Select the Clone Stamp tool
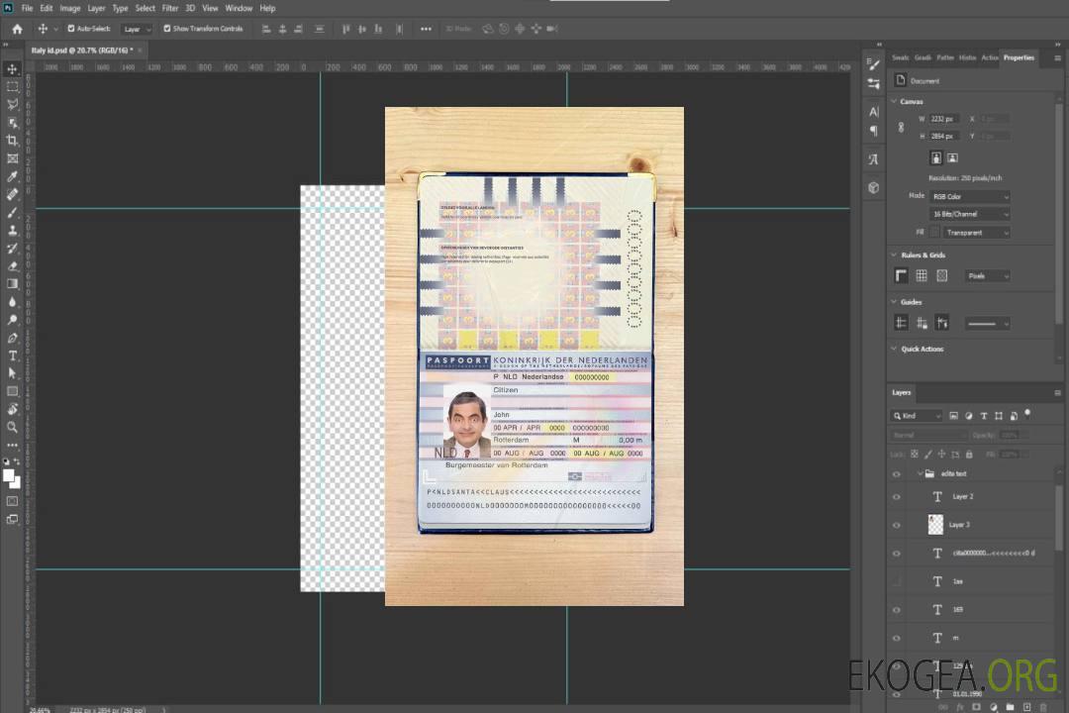This screenshot has width=1069, height=713. point(12,230)
